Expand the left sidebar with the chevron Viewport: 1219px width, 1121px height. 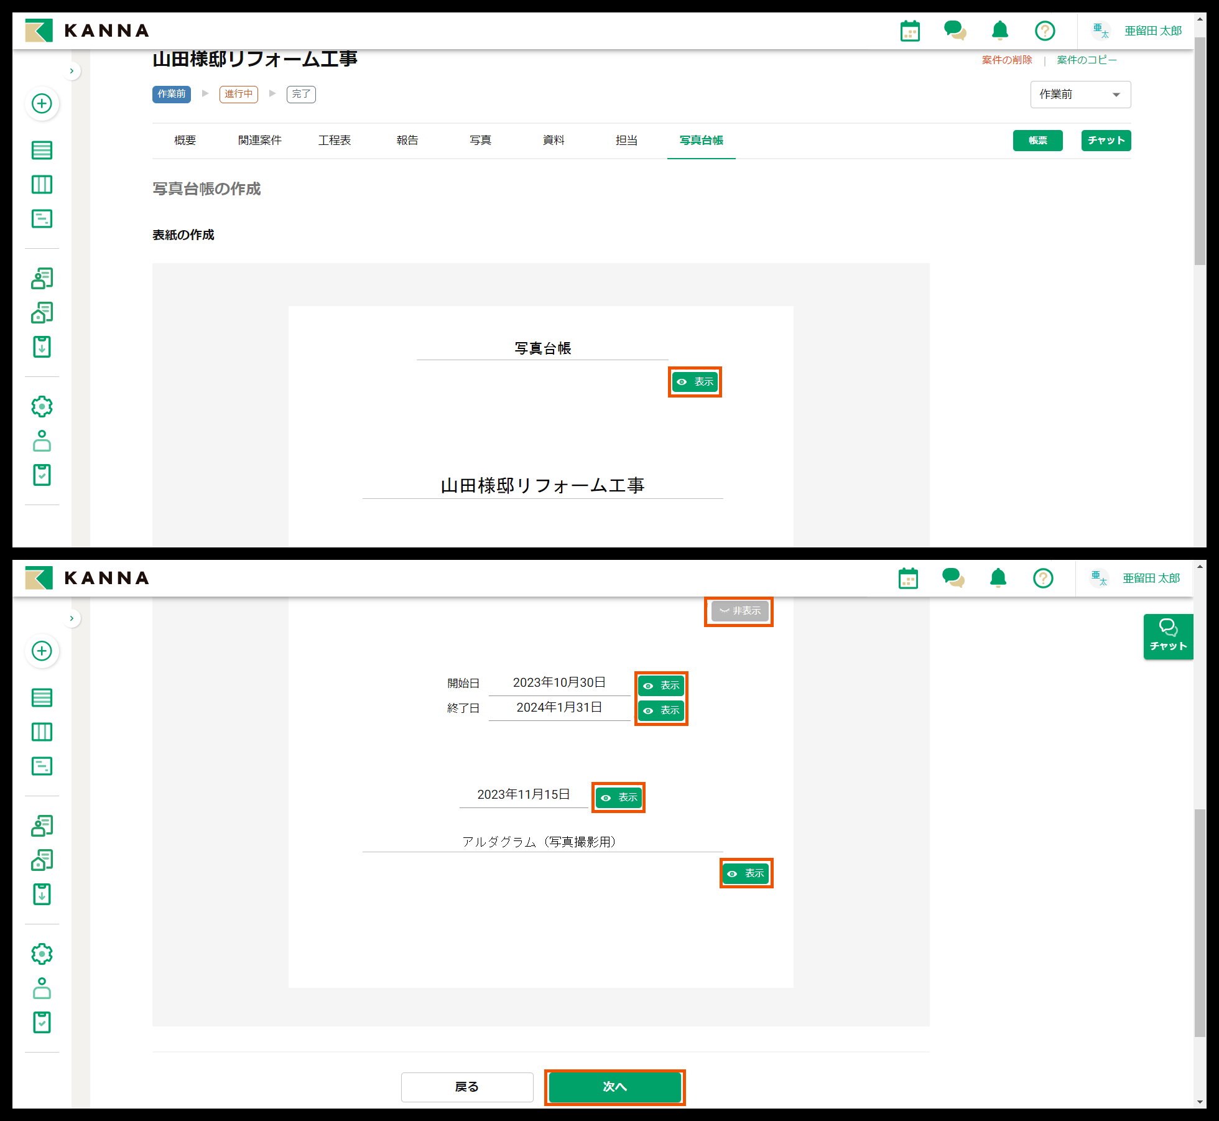(x=72, y=71)
